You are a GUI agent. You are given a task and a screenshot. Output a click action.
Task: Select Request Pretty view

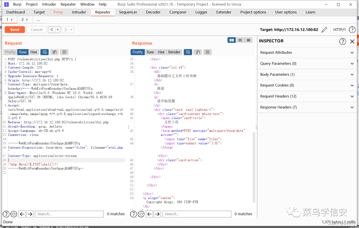[x=10, y=52]
